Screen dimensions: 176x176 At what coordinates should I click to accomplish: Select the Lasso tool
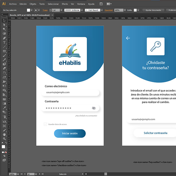[x=4, y=33]
